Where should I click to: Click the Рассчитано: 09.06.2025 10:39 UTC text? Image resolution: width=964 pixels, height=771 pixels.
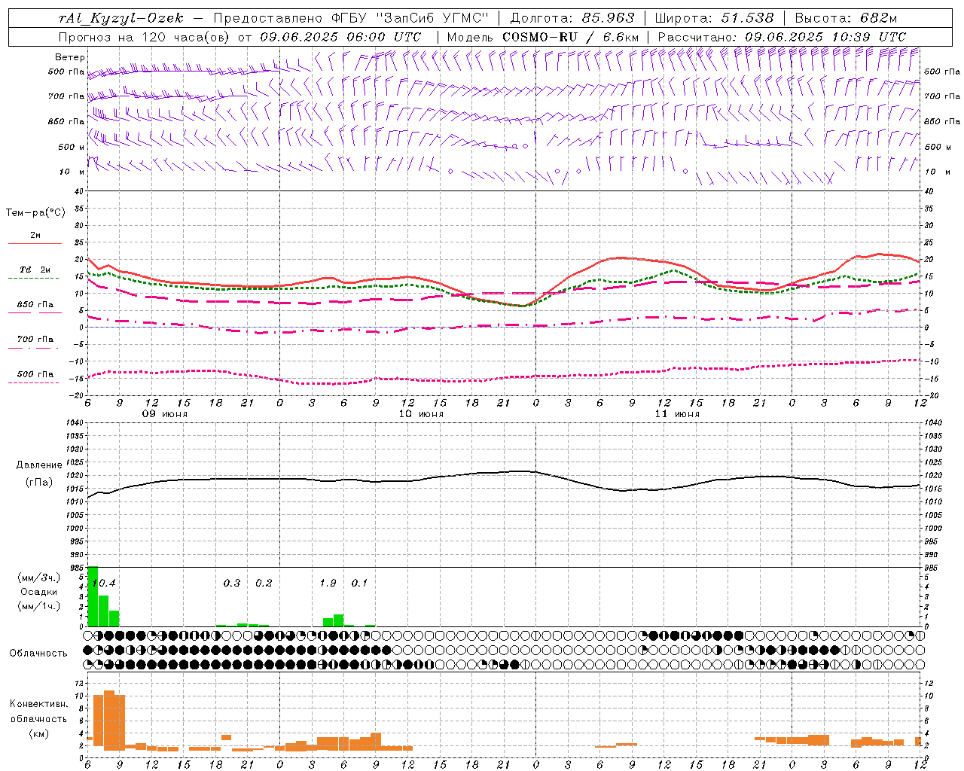(x=782, y=37)
